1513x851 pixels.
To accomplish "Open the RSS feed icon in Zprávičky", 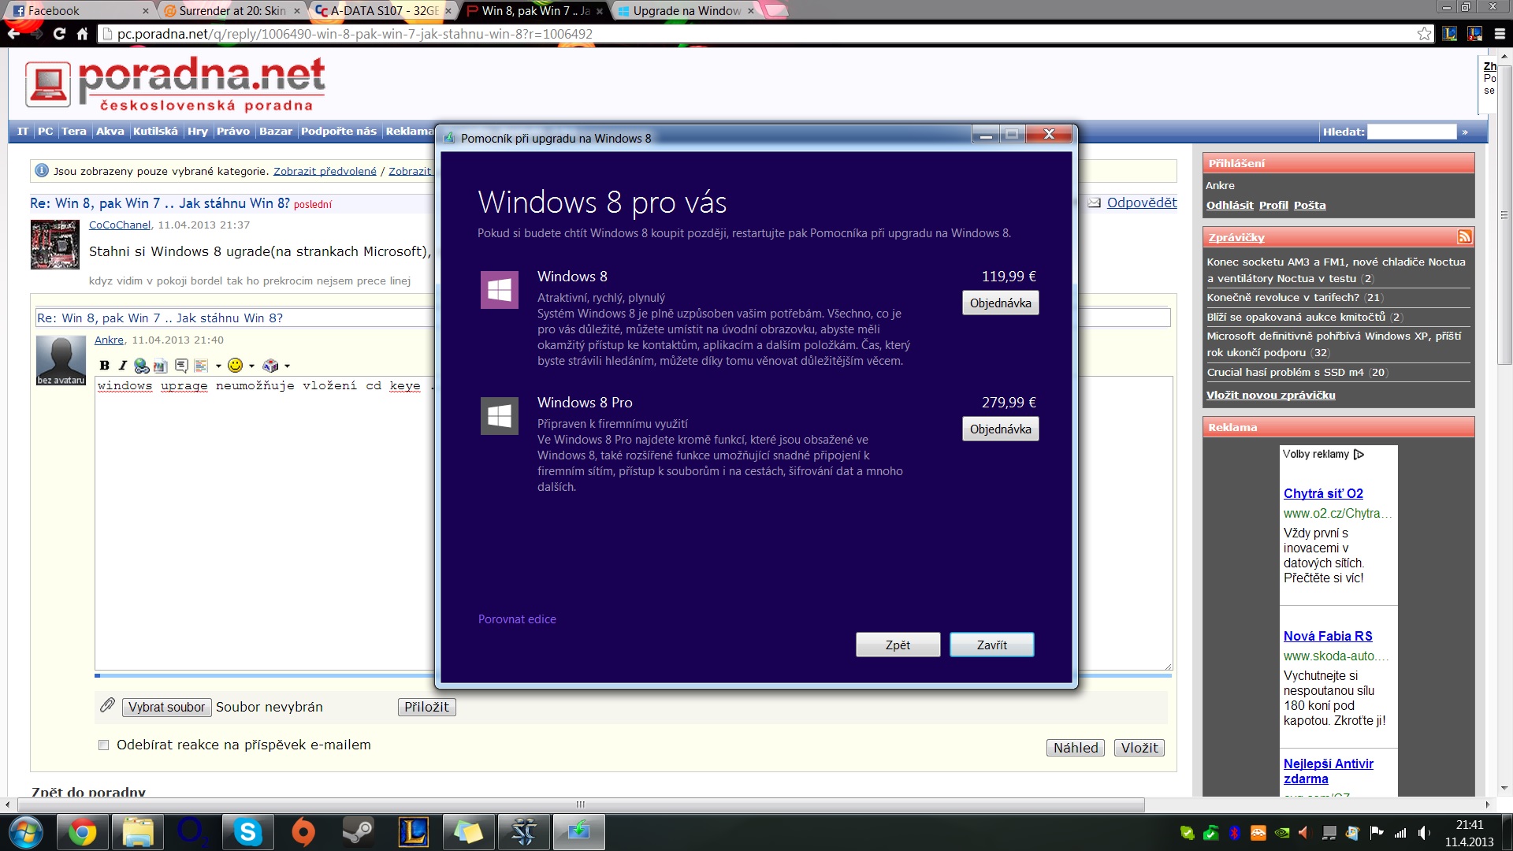I will [x=1464, y=237].
